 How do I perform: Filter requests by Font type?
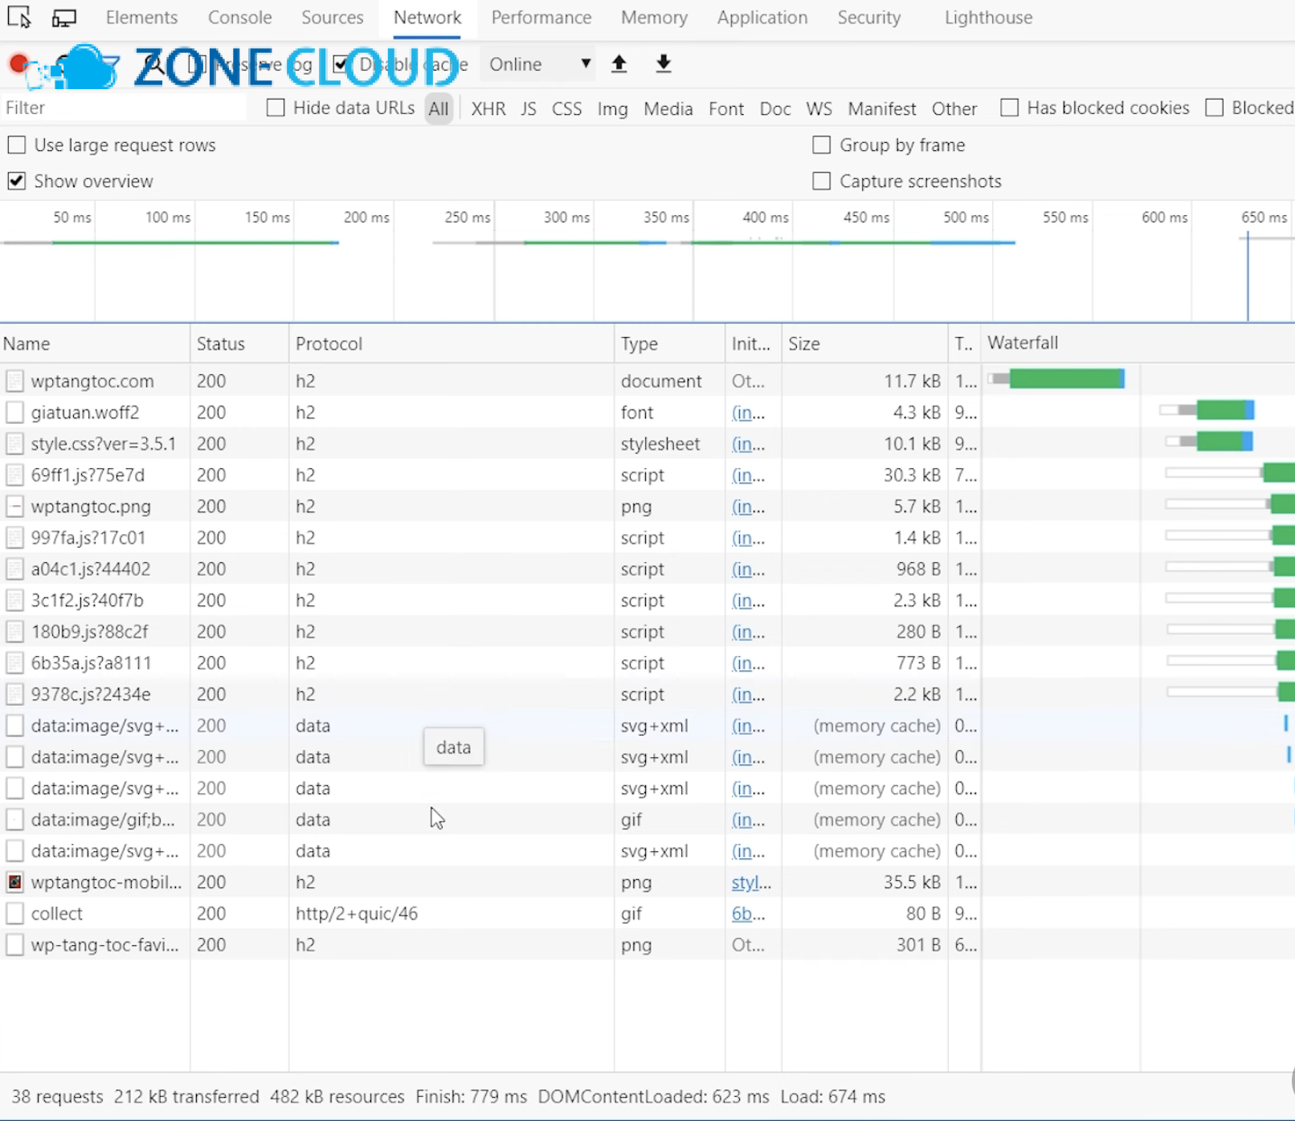click(x=726, y=108)
